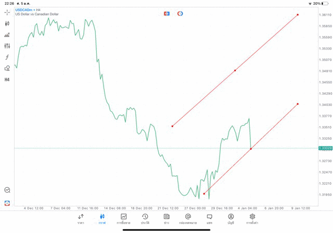333x233 pixels.
Task: Open the drawing objects shapes icon
Action: [x=7, y=68]
